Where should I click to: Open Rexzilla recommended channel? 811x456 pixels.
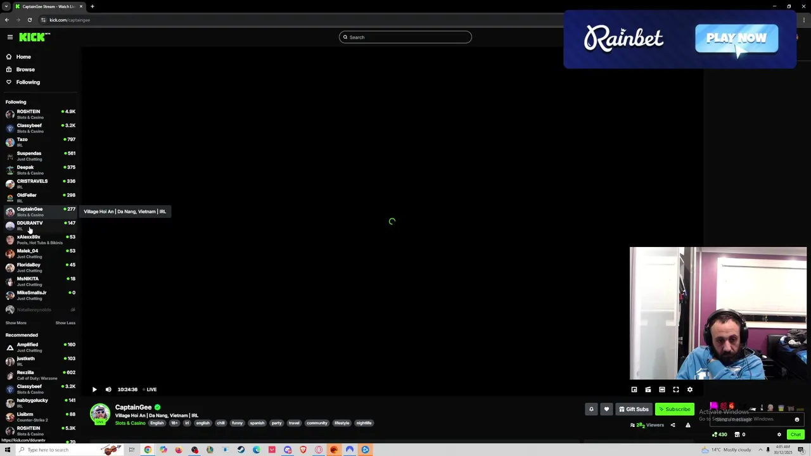click(x=41, y=375)
